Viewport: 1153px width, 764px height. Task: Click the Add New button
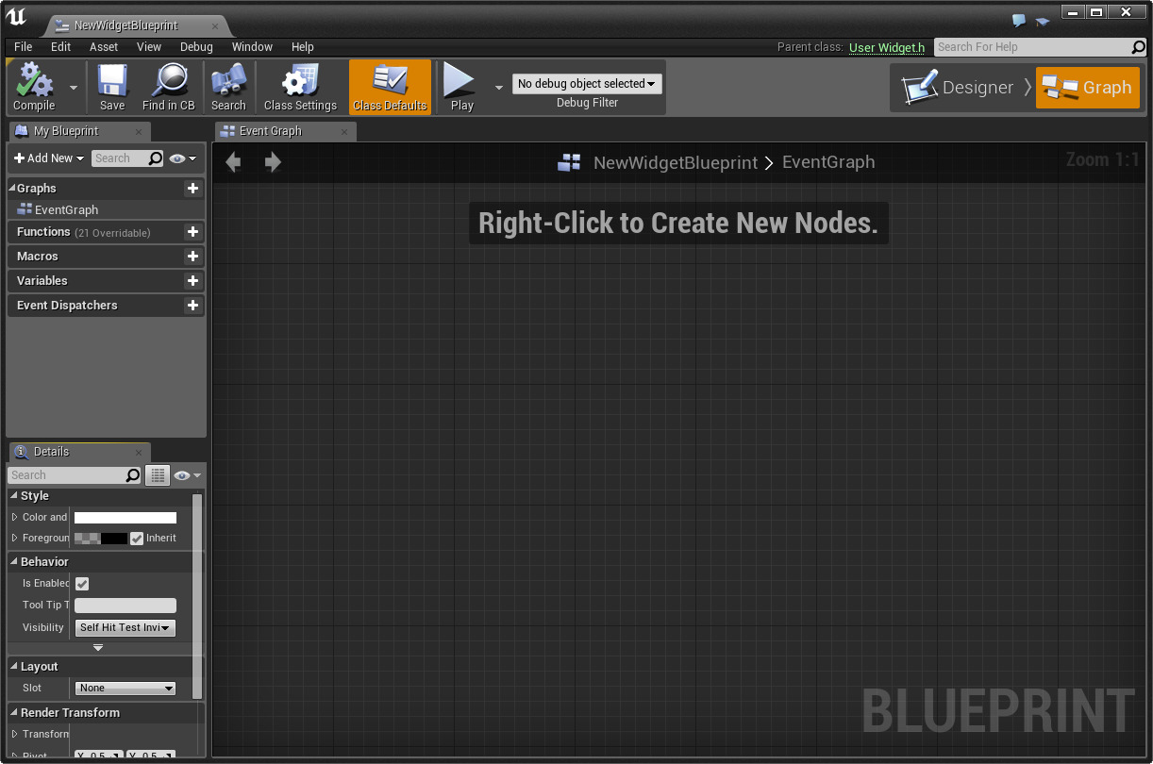49,158
